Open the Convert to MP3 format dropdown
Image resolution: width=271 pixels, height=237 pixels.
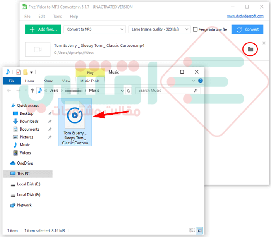tap(95, 29)
